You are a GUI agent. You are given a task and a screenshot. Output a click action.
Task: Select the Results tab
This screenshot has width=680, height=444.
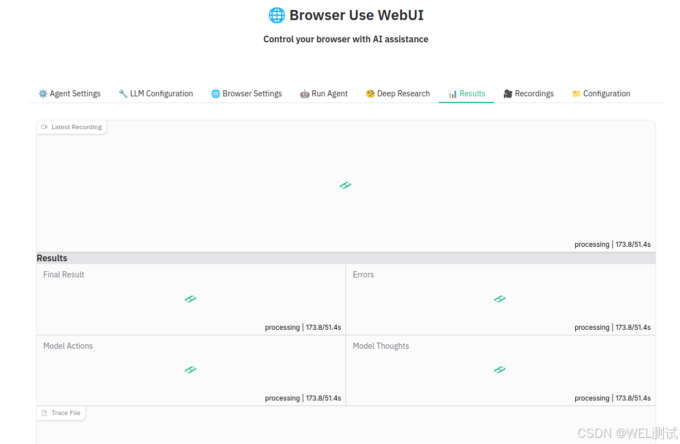[x=466, y=94]
